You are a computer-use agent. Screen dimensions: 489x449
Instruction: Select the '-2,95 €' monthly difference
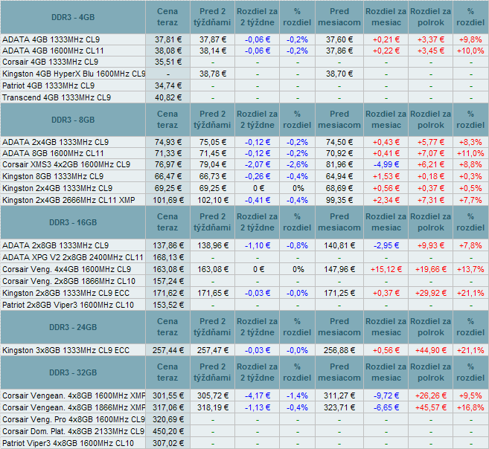coord(386,245)
